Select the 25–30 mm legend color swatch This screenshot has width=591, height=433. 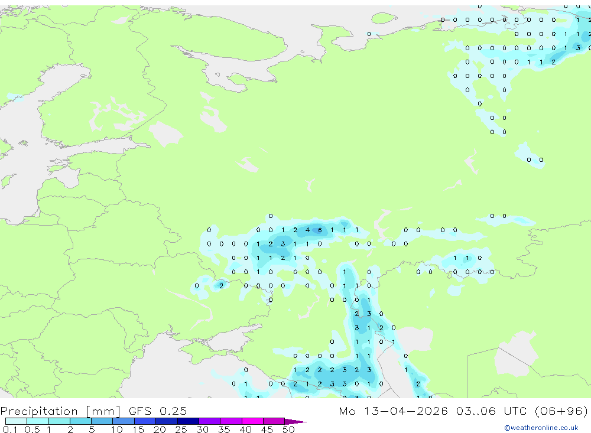tap(188, 421)
